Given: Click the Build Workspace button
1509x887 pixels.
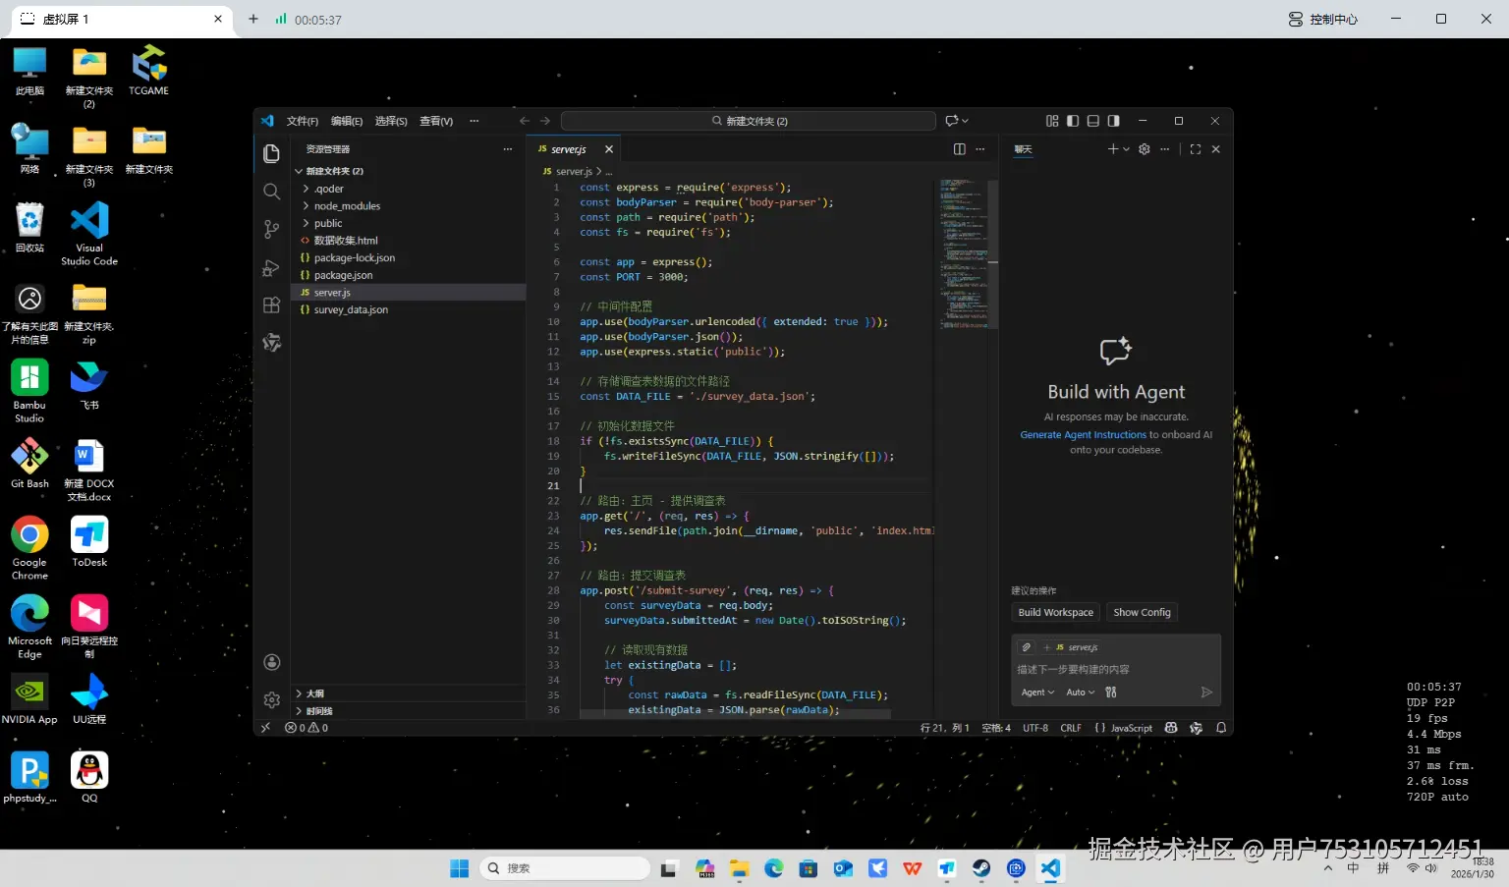Looking at the screenshot, I should [x=1056, y=612].
